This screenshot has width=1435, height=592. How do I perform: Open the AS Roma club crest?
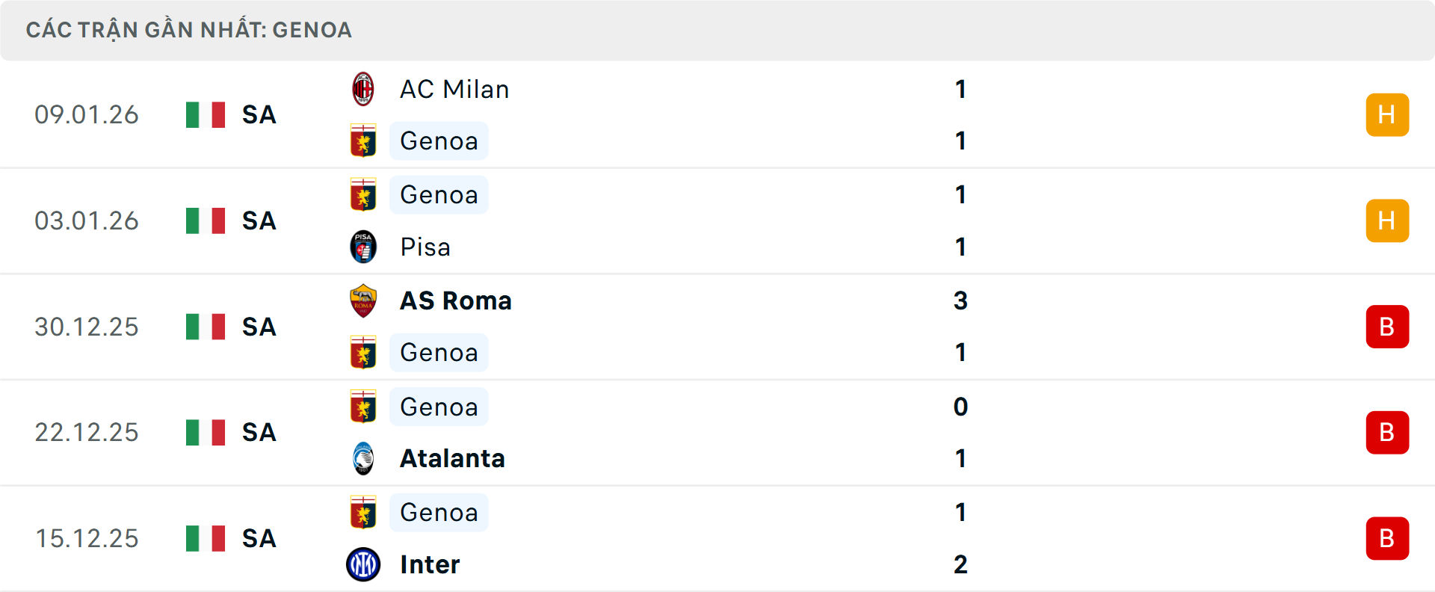click(x=364, y=300)
